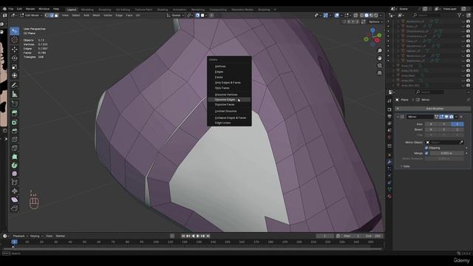Switch to the UV Editing workspace tab
This screenshot has height=266, width=473.
pyautogui.click(x=123, y=10)
